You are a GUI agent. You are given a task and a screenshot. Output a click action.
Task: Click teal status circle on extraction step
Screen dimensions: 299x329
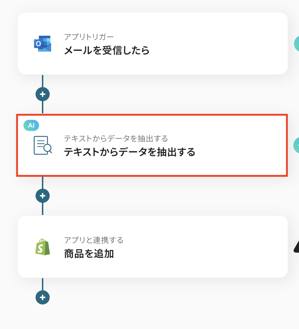pyautogui.click(x=297, y=145)
